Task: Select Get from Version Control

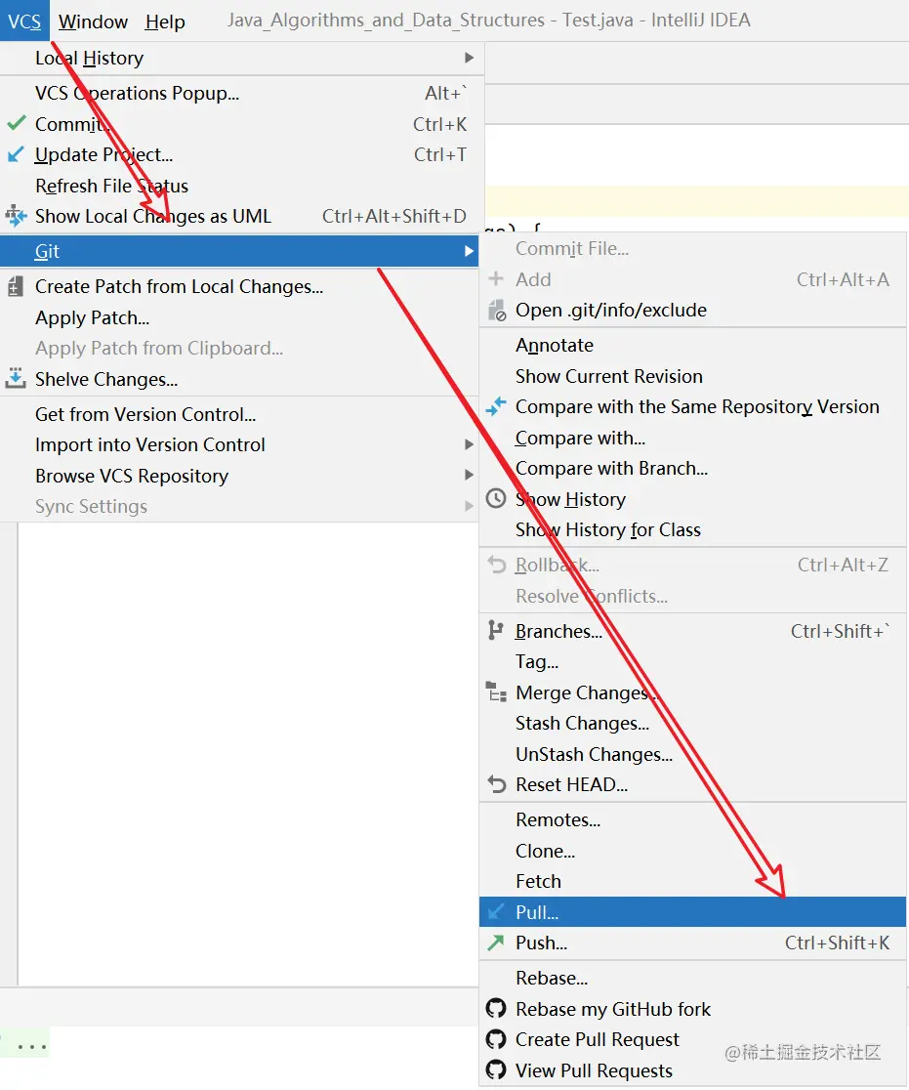Action: 241,414
